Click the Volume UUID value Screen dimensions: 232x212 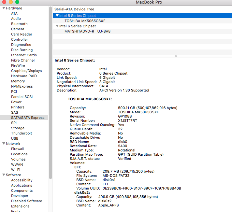142,188
